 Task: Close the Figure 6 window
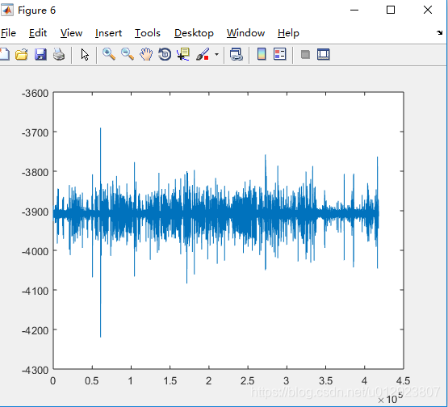tap(428, 10)
